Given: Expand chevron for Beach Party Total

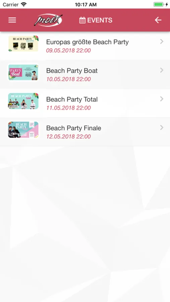Looking at the screenshot, I should coord(162,99).
